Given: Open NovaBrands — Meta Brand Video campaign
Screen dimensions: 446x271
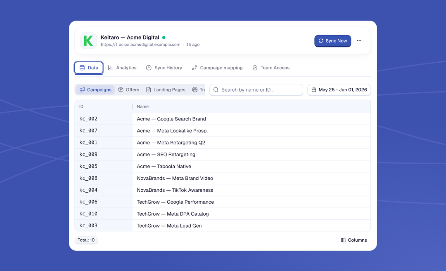Looking at the screenshot, I should [x=175, y=178].
